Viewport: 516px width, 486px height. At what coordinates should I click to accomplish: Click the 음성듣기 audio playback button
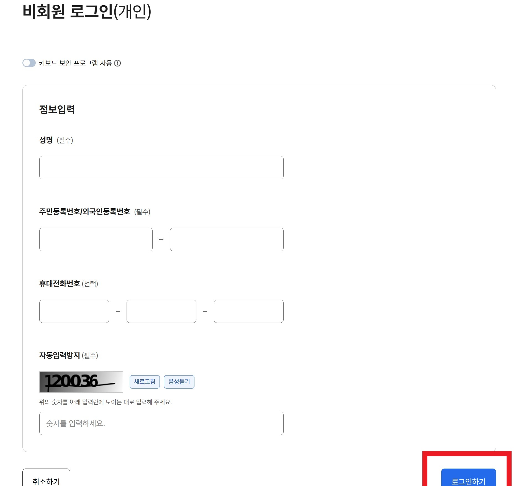(179, 382)
